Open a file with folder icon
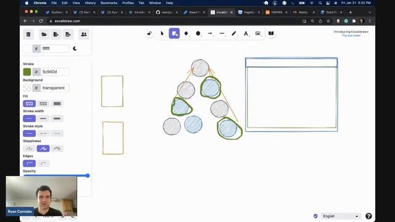 (x=44, y=35)
